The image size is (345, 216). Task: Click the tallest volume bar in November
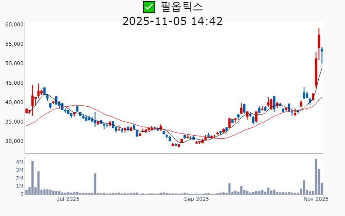316,177
